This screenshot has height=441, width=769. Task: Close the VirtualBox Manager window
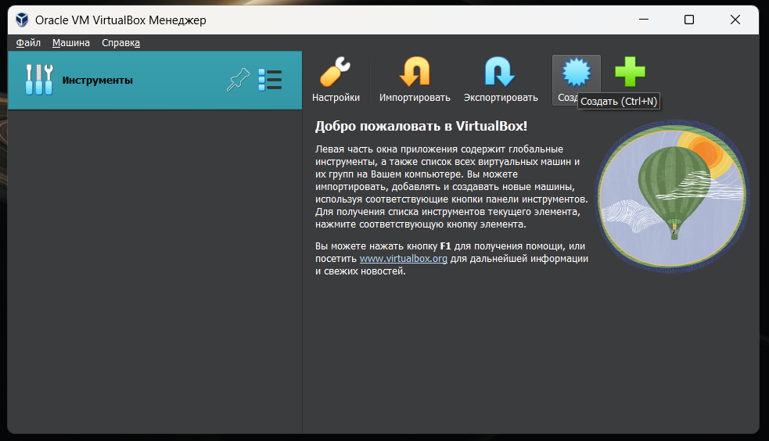click(x=735, y=20)
